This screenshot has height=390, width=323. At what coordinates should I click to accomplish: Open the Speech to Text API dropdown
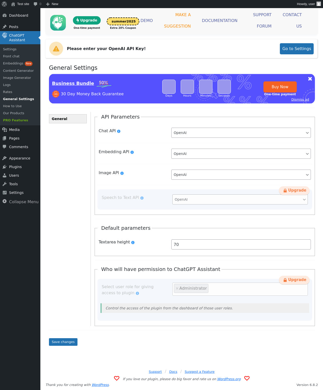click(x=240, y=199)
